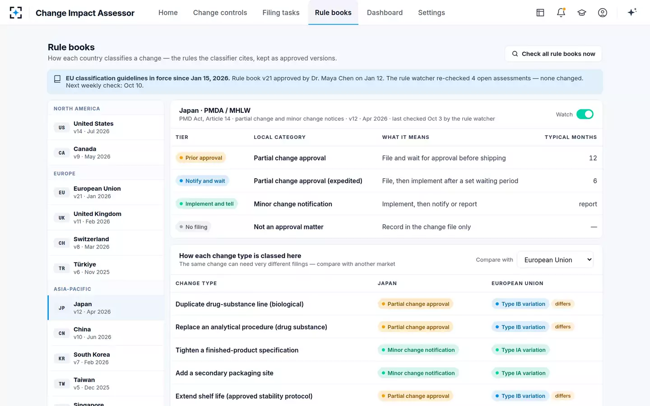Open the Dashboard tab
The image size is (650, 406).
coord(385,13)
